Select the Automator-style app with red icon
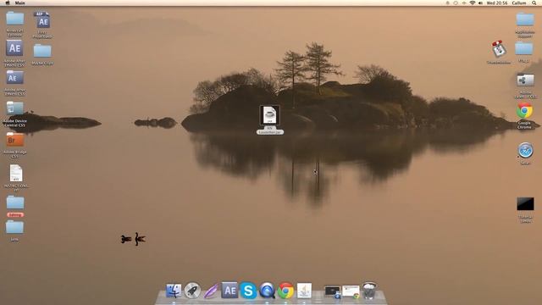The image size is (542, 305). tap(498, 49)
